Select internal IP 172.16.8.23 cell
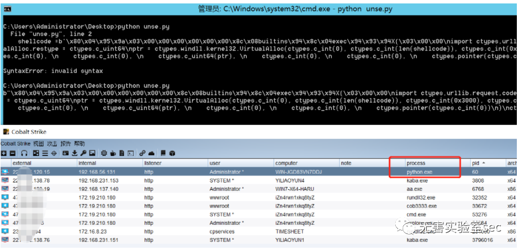 [x=92, y=232]
